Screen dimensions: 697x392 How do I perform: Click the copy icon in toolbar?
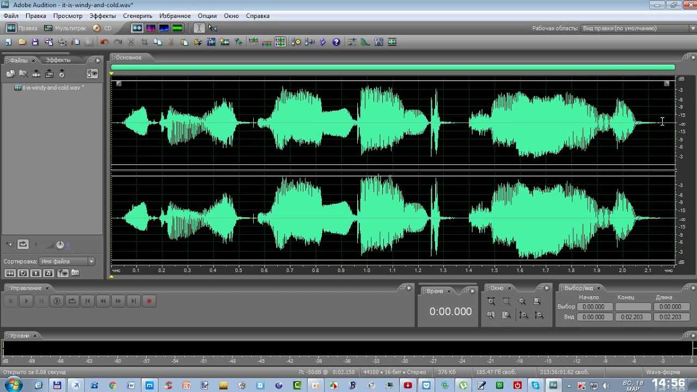(x=158, y=42)
